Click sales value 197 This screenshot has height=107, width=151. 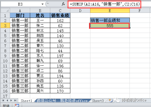pyautogui.click(x=60, y=56)
